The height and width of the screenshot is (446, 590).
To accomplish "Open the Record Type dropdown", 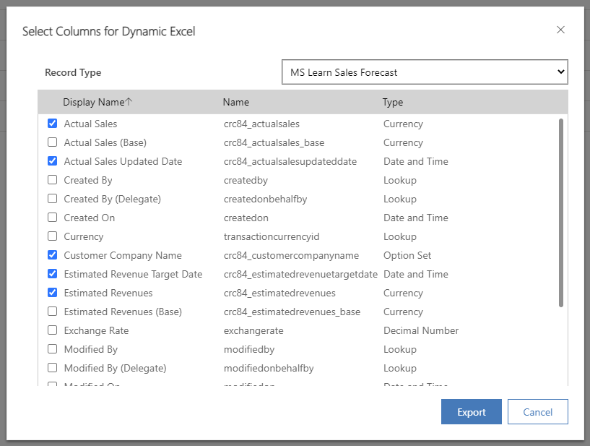I will tap(425, 72).
